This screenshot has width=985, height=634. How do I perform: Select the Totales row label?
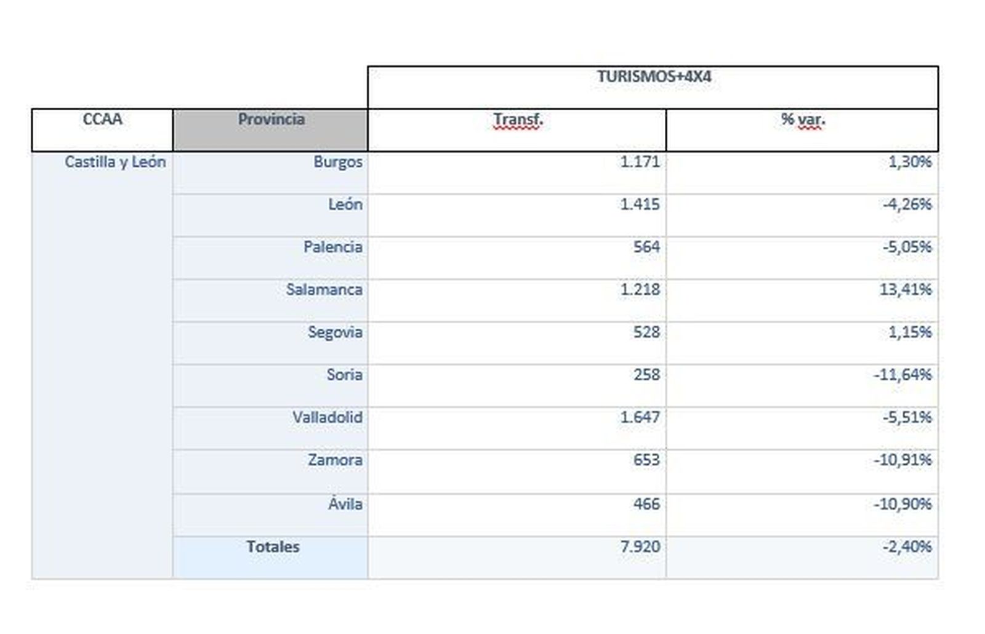coord(273,547)
